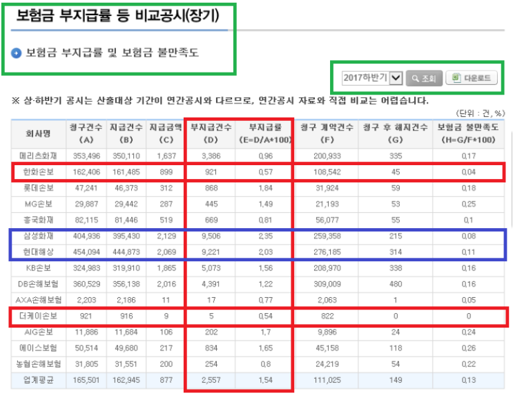Viewport: 513px width, 396px height.
Task: Click 삼성화재 payment amount 2,129
Action: coord(166,236)
